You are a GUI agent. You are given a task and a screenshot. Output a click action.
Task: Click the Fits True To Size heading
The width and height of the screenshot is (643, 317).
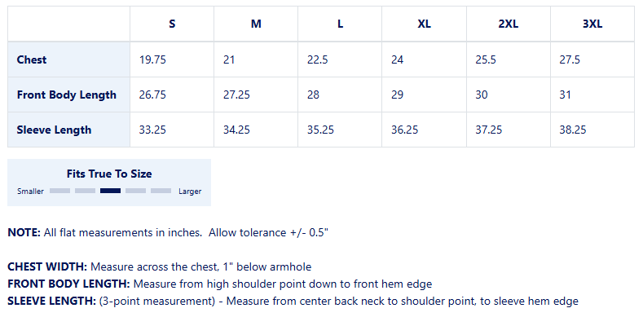pyautogui.click(x=109, y=174)
